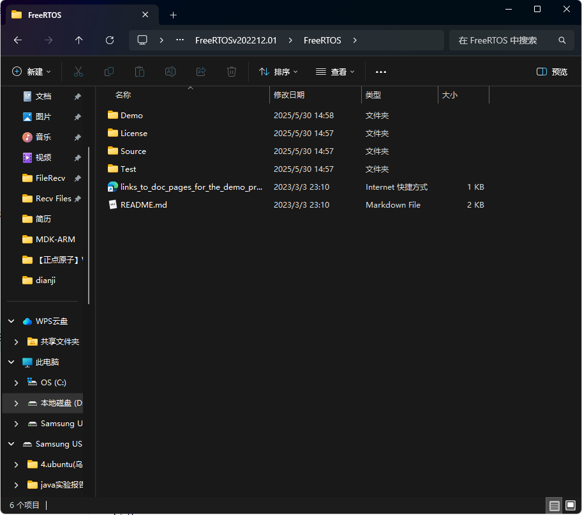Expand OS (C:) in the sidebar
The height and width of the screenshot is (515, 582).
16,382
